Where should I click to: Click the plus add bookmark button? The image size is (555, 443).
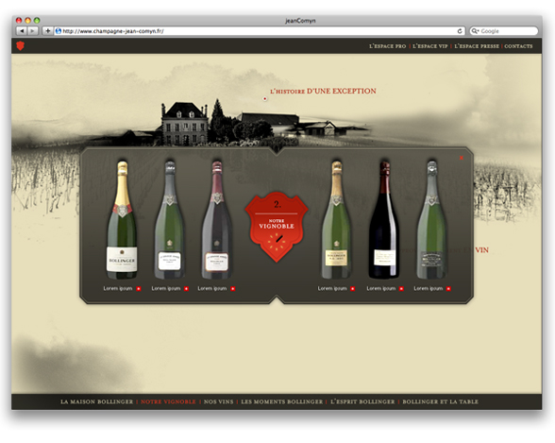(47, 31)
